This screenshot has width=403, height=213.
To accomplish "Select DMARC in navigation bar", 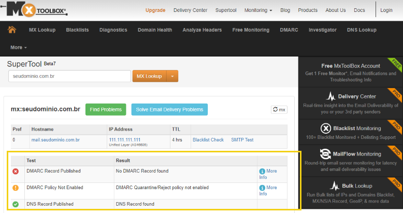I will (289, 30).
